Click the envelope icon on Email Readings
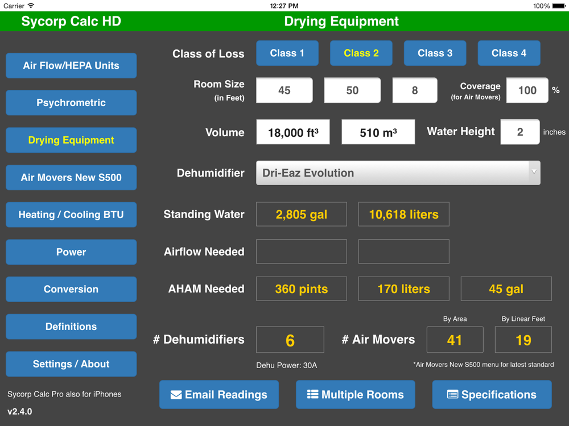Screen dimensions: 569x426 point(176,395)
